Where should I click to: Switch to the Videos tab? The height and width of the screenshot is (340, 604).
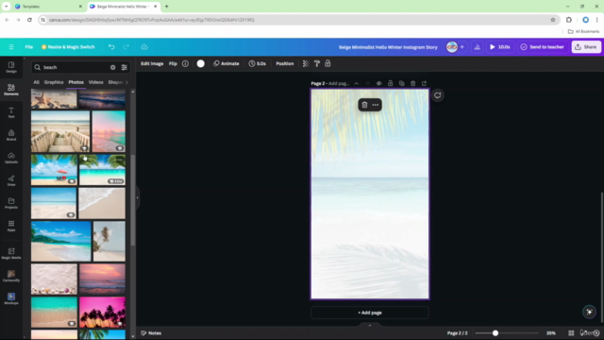click(96, 82)
